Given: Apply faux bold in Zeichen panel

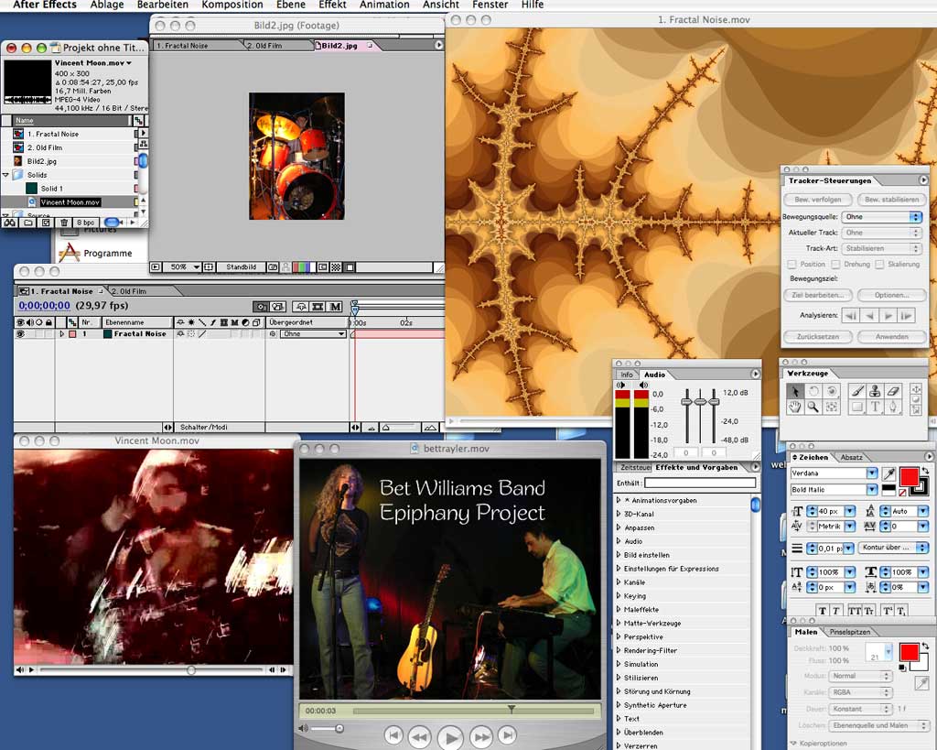Looking at the screenshot, I should coord(823,611).
